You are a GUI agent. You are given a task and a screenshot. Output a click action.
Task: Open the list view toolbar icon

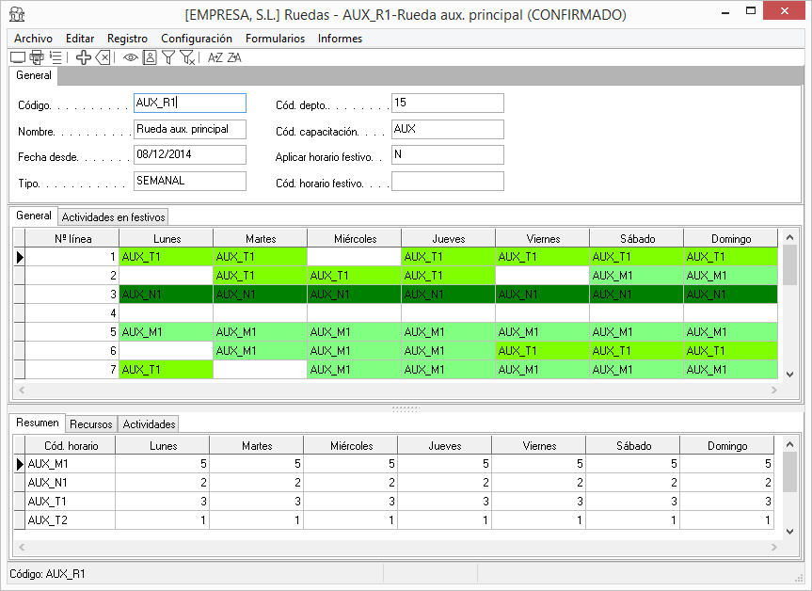(56, 57)
